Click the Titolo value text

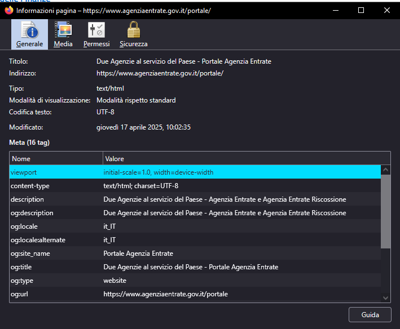[184, 61]
